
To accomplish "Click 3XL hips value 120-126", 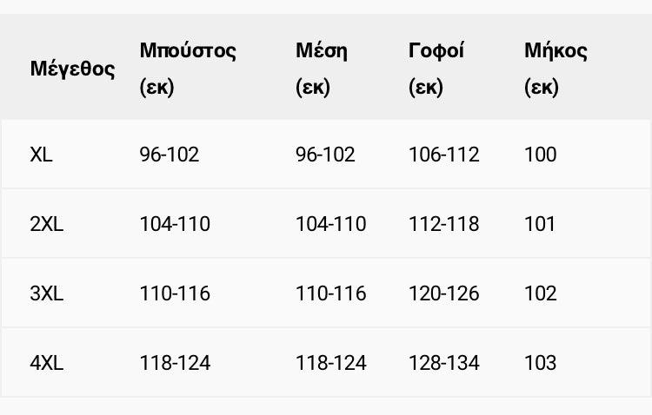I will pyautogui.click(x=443, y=293).
